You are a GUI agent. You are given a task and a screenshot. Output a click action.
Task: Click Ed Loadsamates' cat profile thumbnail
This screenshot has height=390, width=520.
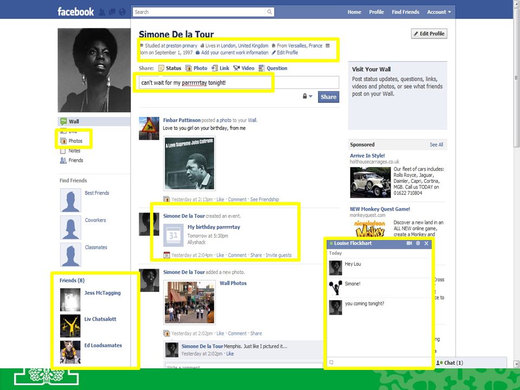[x=70, y=352]
